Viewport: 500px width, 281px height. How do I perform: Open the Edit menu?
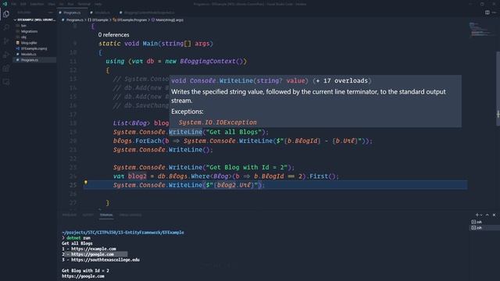[23, 4]
